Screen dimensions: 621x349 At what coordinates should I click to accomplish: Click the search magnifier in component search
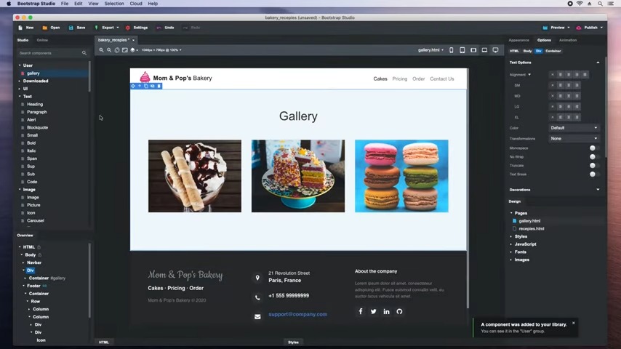pyautogui.click(x=84, y=52)
